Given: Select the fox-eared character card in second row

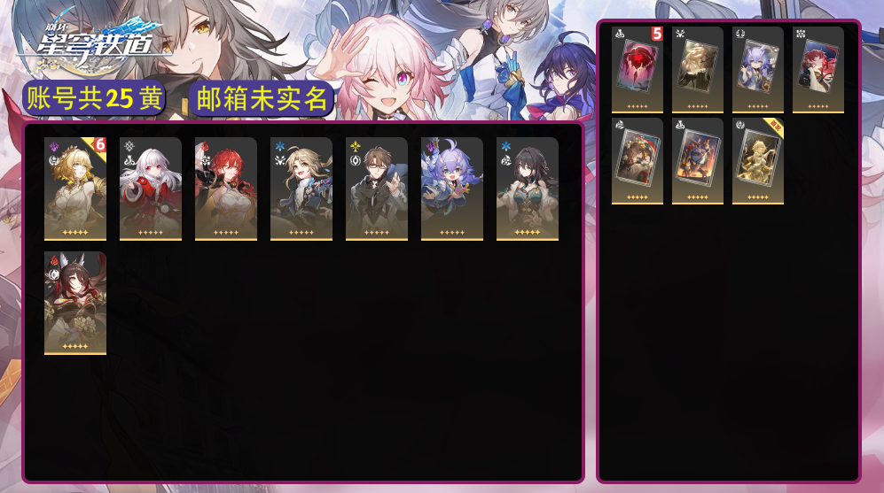Looking at the screenshot, I should coord(75,304).
